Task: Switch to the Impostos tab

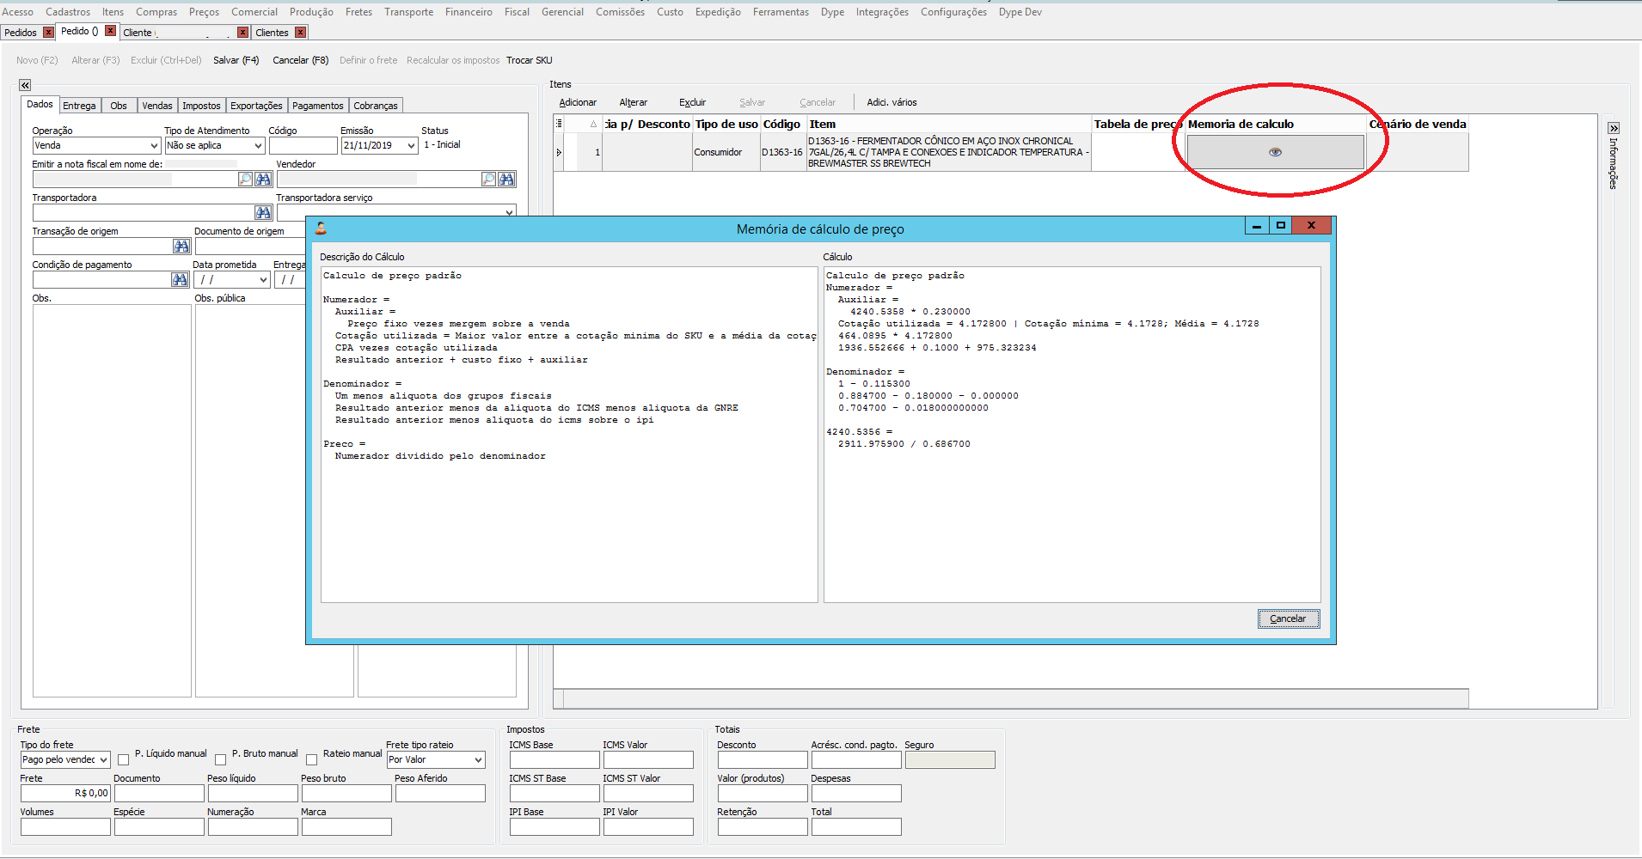Action: [201, 106]
